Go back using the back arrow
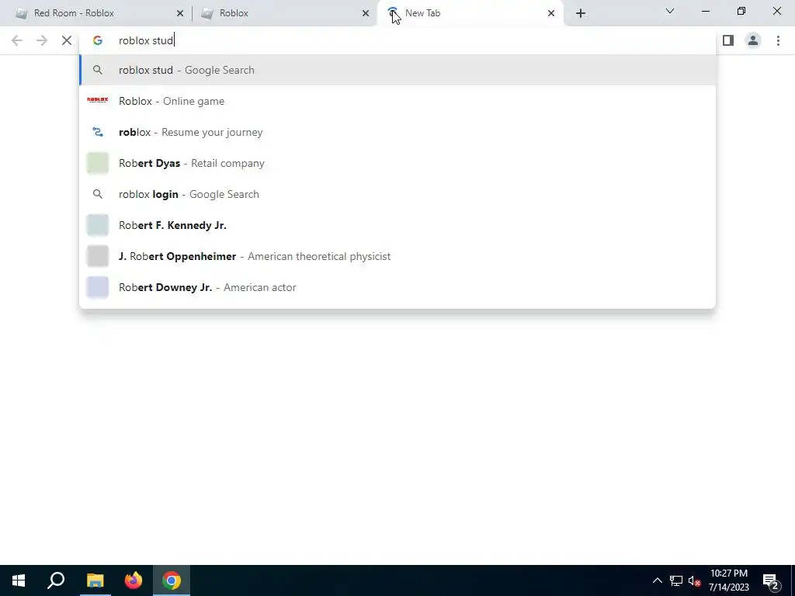The width and height of the screenshot is (795, 596). point(17,40)
